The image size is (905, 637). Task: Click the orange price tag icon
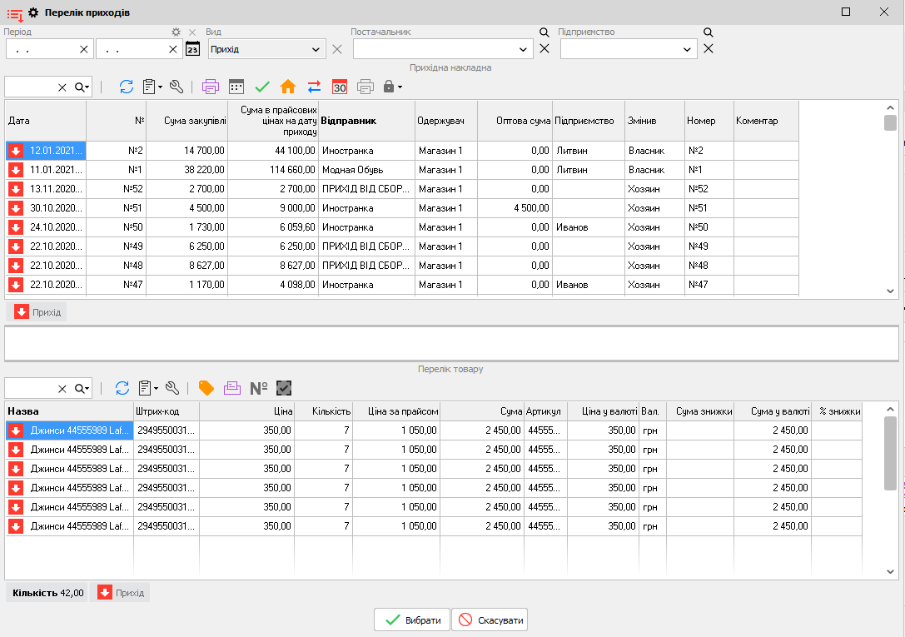(206, 388)
